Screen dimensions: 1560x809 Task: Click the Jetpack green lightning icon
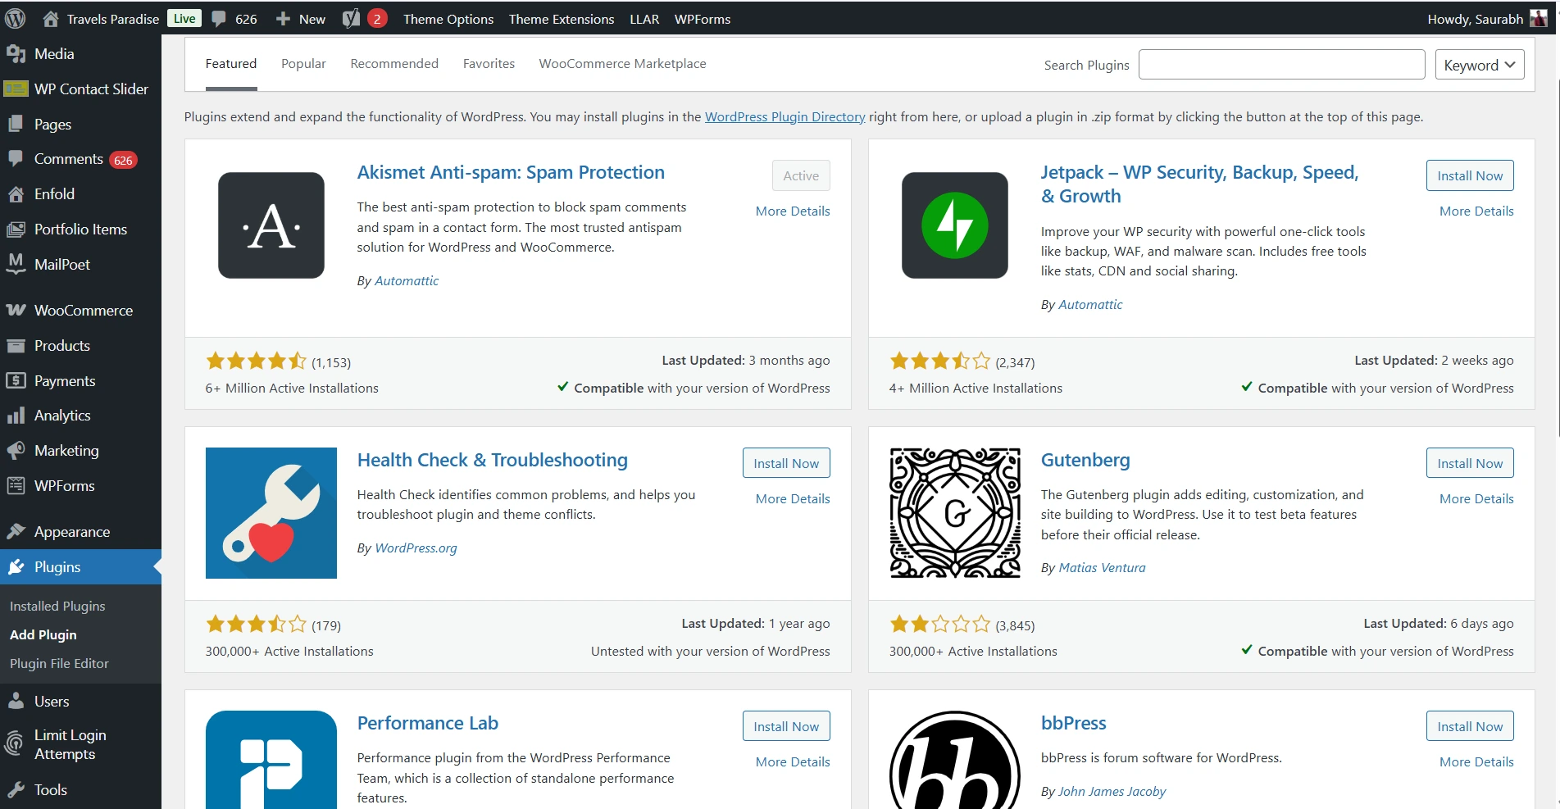pos(954,225)
